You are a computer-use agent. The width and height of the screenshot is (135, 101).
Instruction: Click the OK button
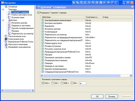click(x=97, y=97)
